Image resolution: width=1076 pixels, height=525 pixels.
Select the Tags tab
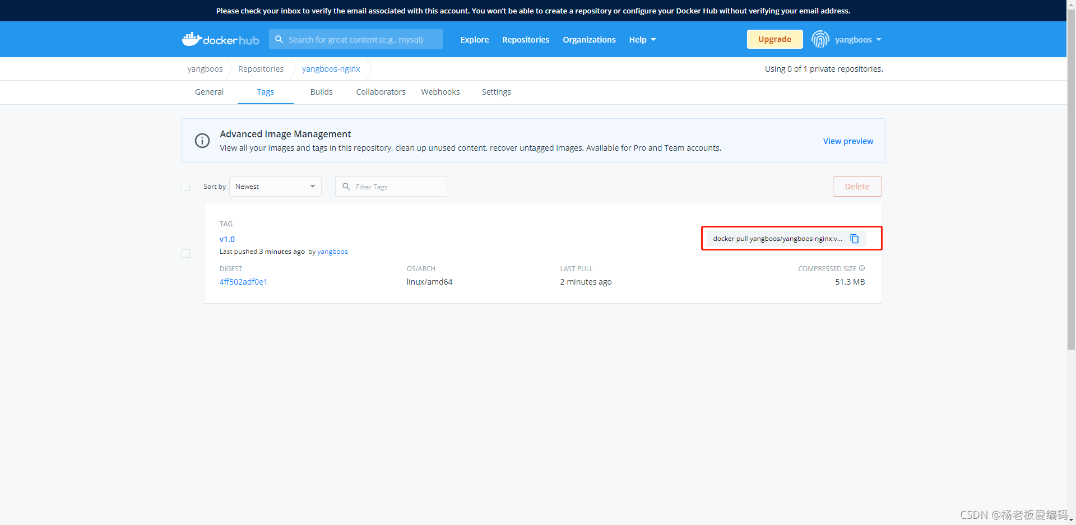[x=266, y=92]
